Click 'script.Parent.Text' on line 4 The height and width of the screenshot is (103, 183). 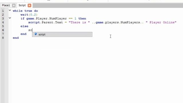coord(45,22)
